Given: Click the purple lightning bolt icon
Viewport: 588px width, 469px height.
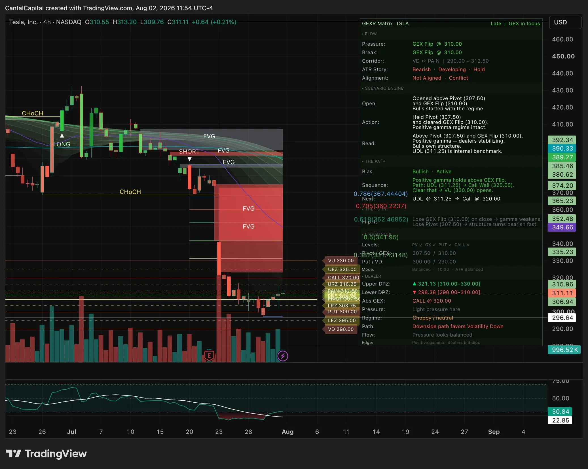Looking at the screenshot, I should [x=283, y=356].
